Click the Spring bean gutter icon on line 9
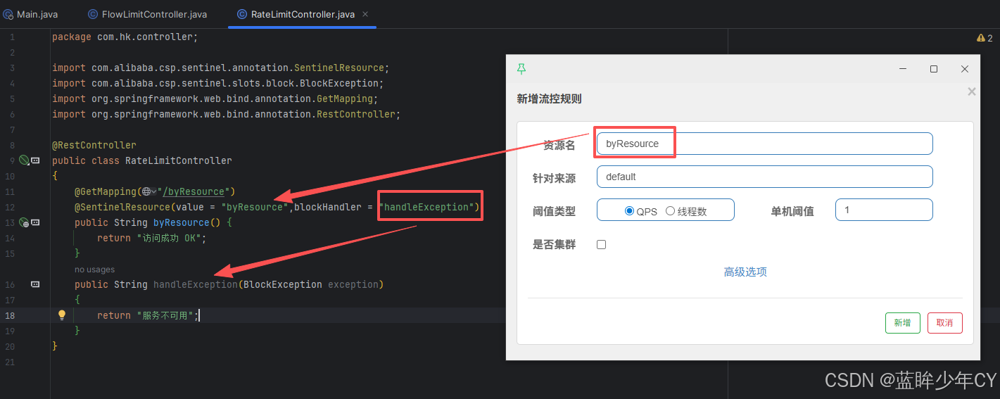This screenshot has height=399, width=1000. 24,160
